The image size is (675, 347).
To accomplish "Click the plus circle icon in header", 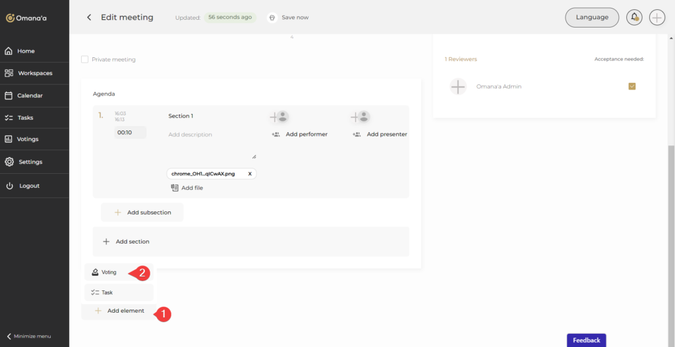I will [657, 17].
